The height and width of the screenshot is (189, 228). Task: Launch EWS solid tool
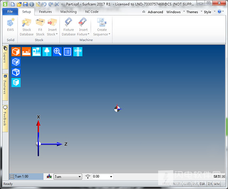(x=11, y=25)
